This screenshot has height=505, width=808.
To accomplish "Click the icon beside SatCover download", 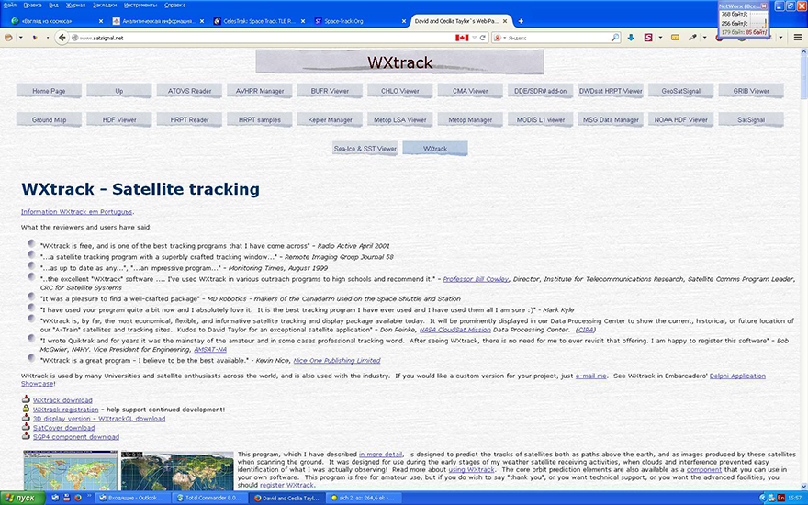I will click(x=26, y=427).
